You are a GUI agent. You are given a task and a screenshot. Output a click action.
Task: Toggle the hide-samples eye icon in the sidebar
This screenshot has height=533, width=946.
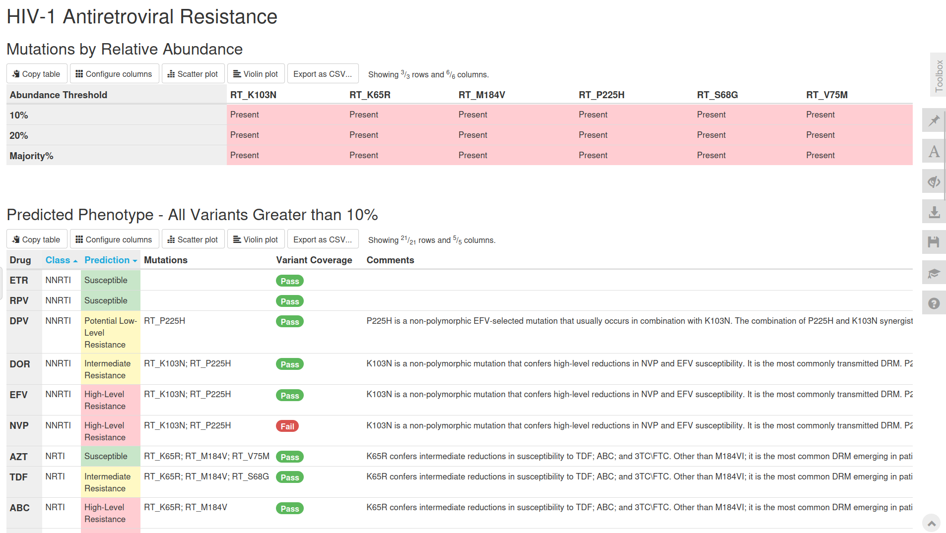tap(934, 181)
